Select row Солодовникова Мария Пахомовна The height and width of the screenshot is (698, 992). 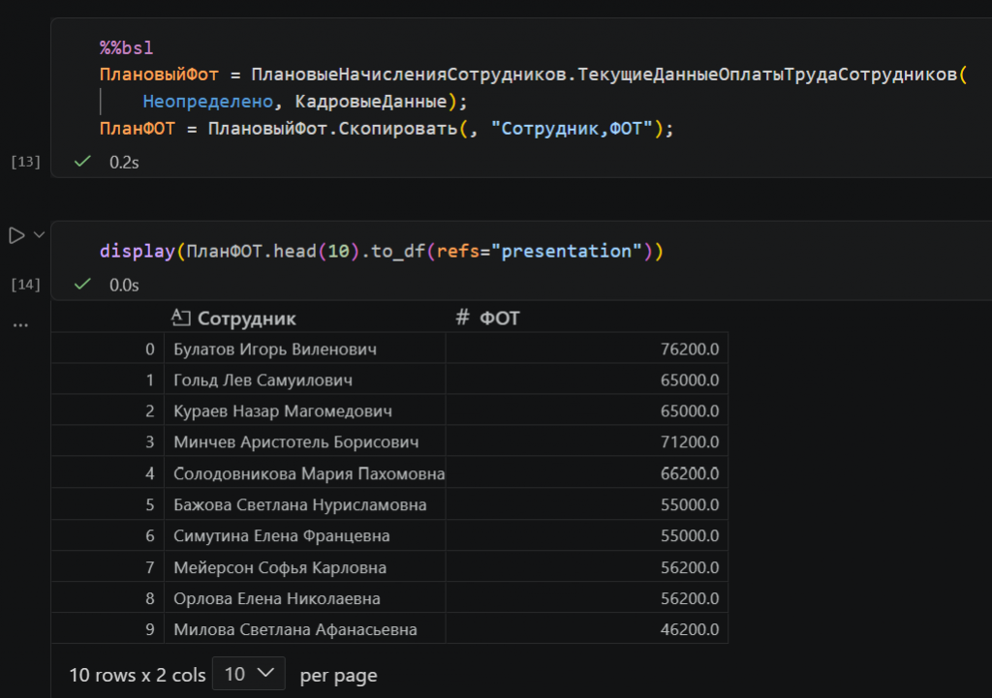tap(389, 473)
